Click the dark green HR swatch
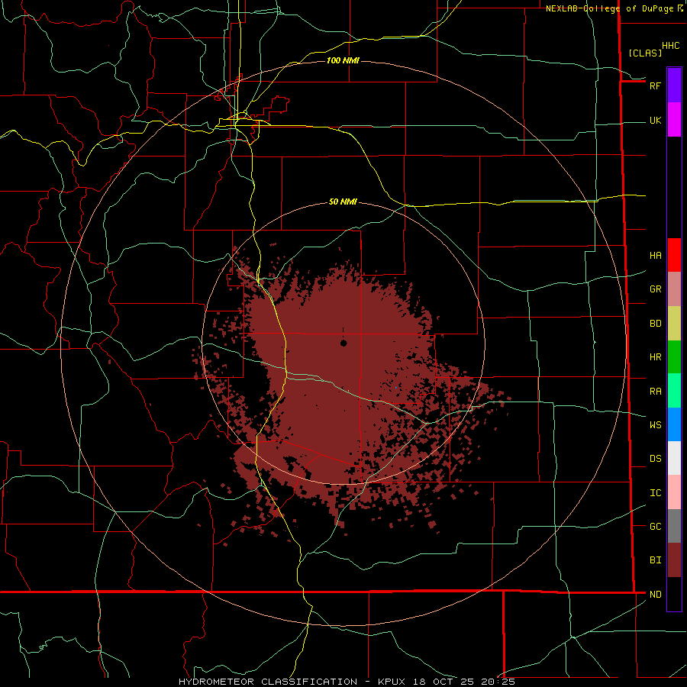The width and height of the screenshot is (687, 687). tap(674, 357)
